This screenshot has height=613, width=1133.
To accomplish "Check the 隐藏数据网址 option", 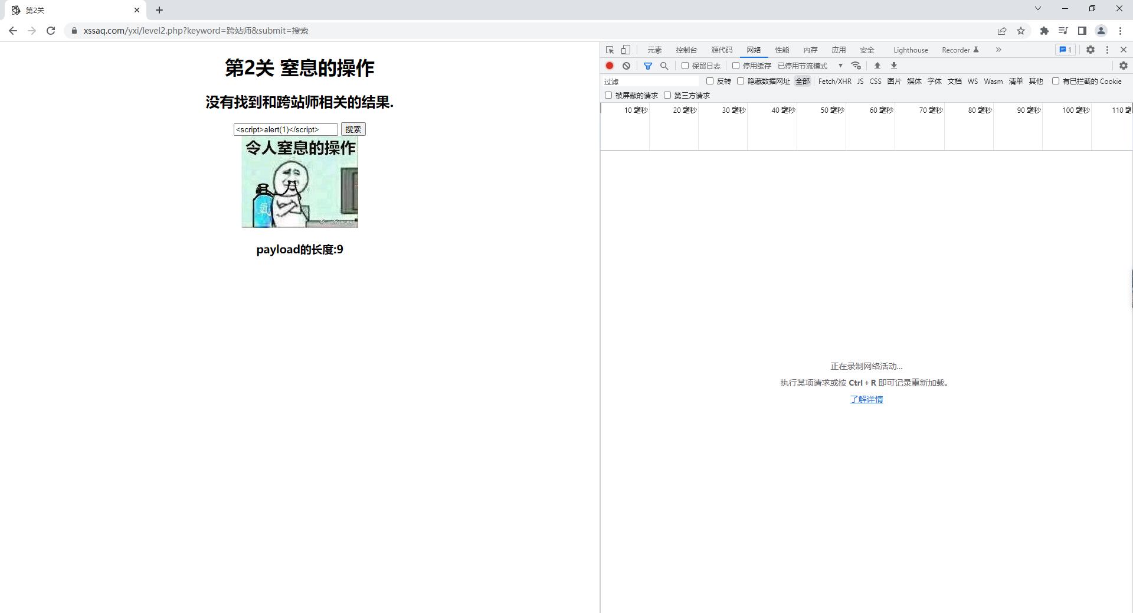I will 741,81.
